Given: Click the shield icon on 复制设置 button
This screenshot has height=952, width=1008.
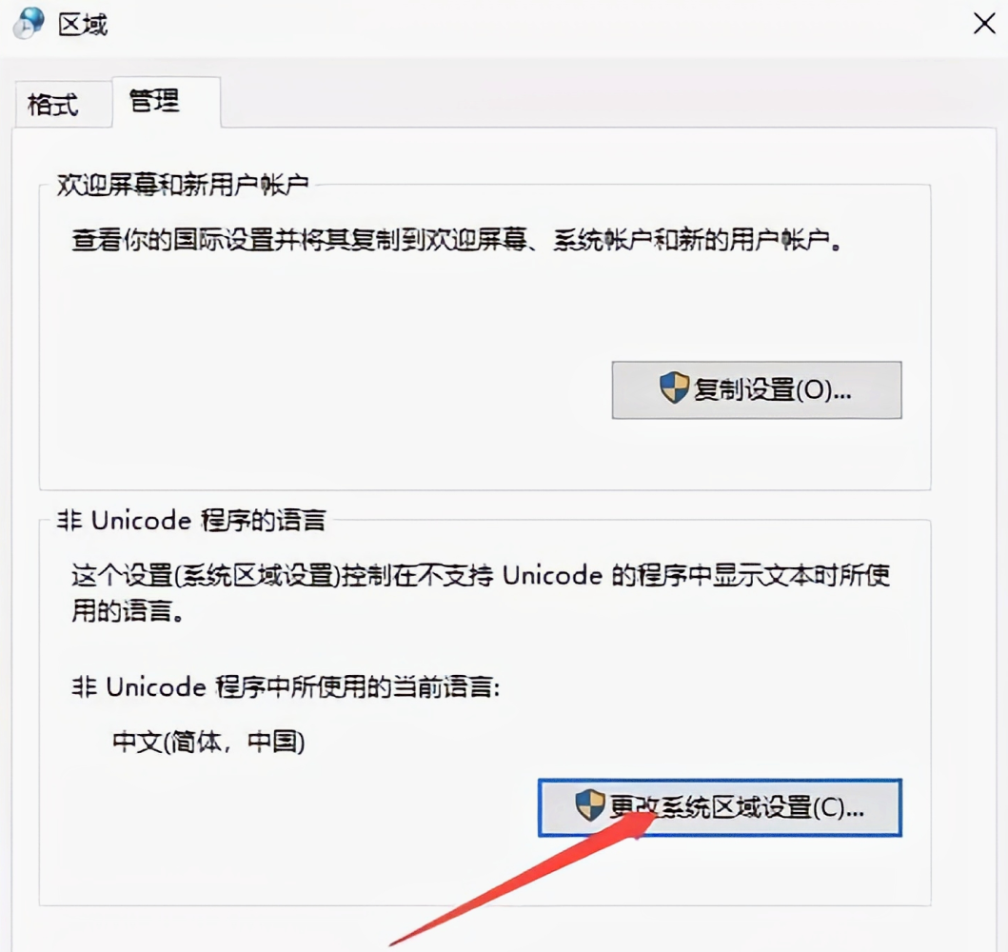Looking at the screenshot, I should tap(674, 388).
